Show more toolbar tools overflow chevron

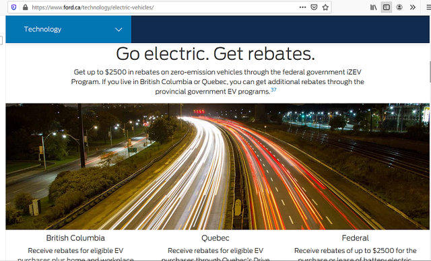[412, 7]
